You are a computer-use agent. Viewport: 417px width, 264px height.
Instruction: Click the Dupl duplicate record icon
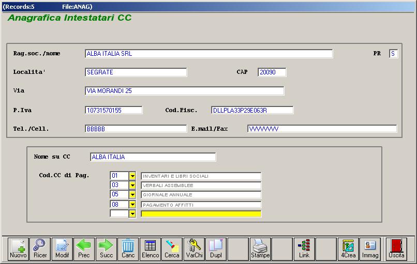point(216,249)
